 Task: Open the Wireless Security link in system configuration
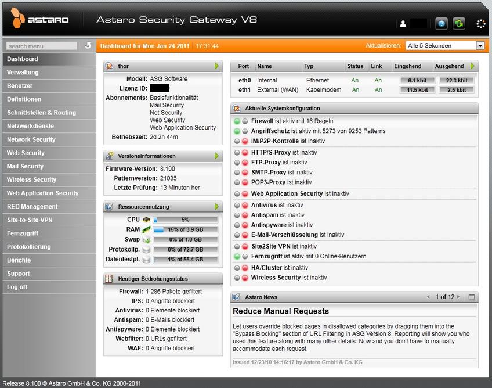tap(276, 278)
